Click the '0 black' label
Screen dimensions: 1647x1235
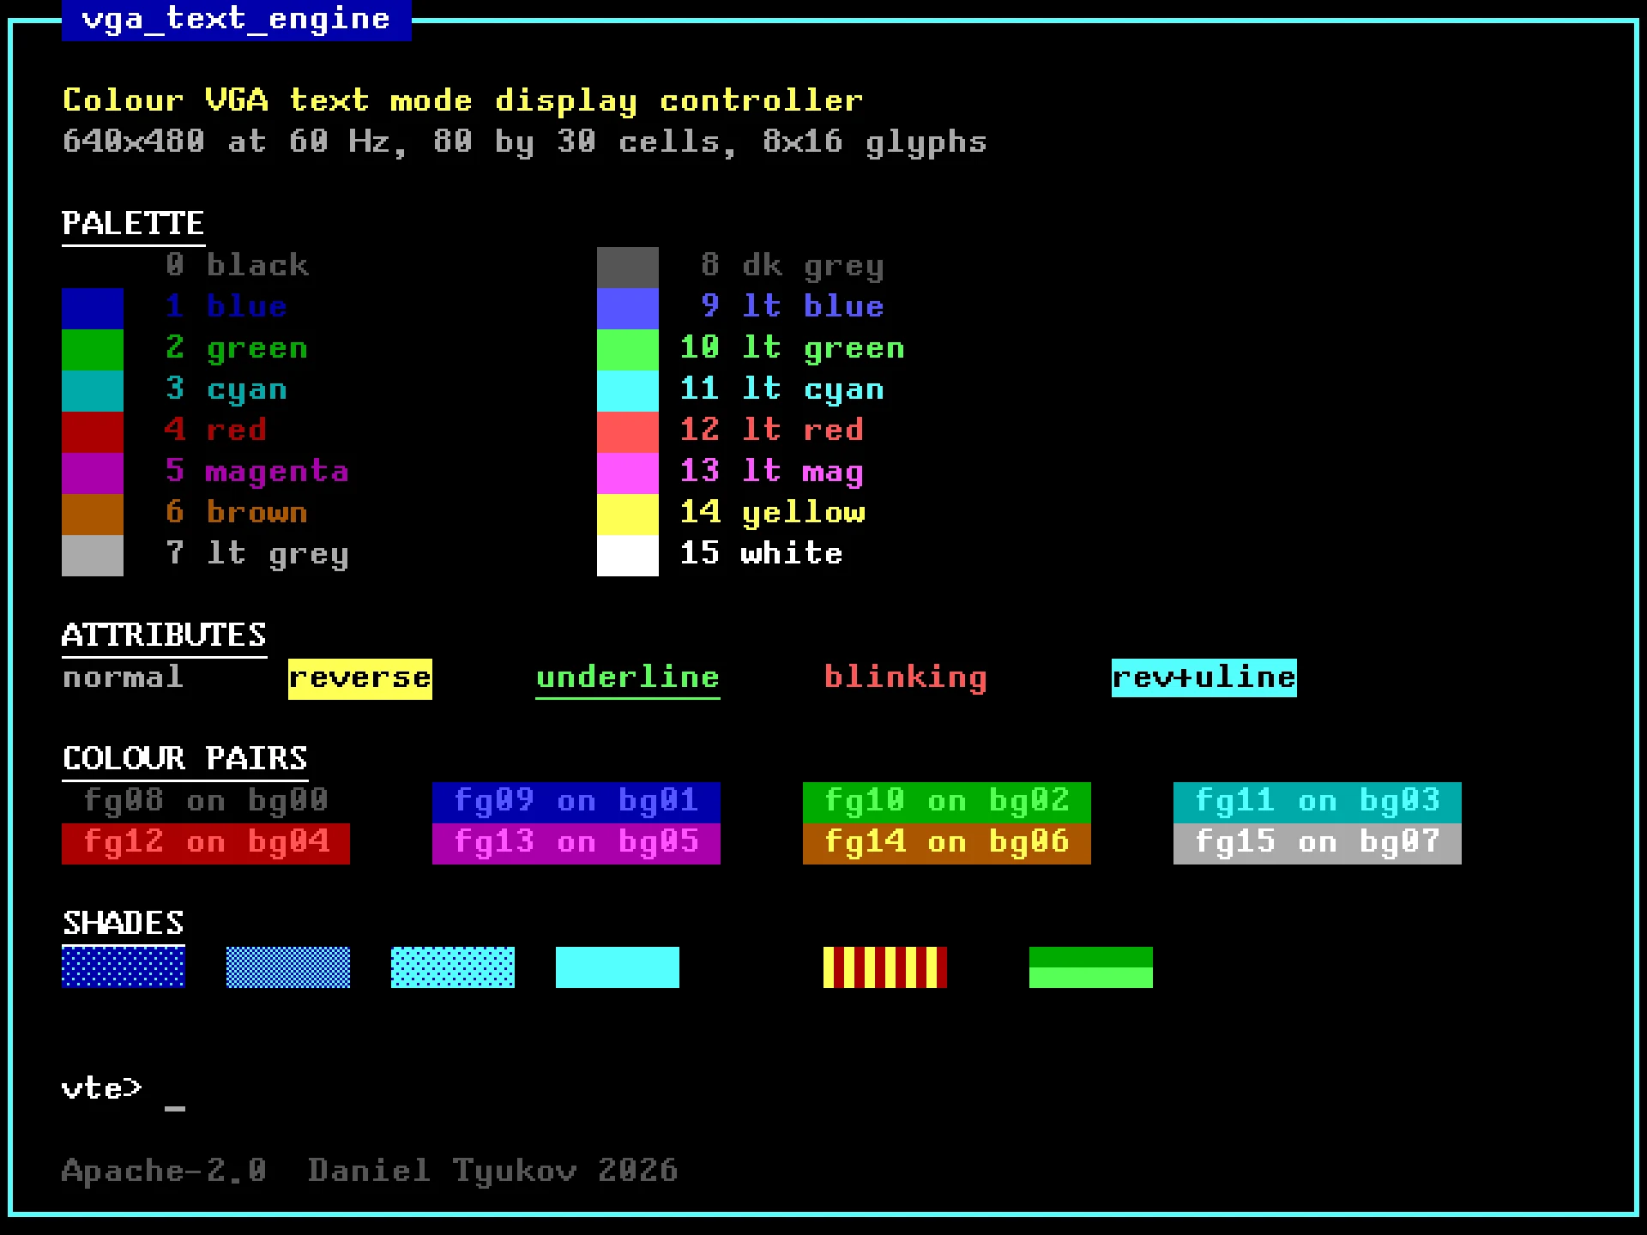pyautogui.click(x=237, y=265)
